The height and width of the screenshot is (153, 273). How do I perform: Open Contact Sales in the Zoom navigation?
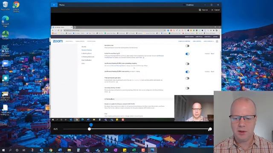91,41
